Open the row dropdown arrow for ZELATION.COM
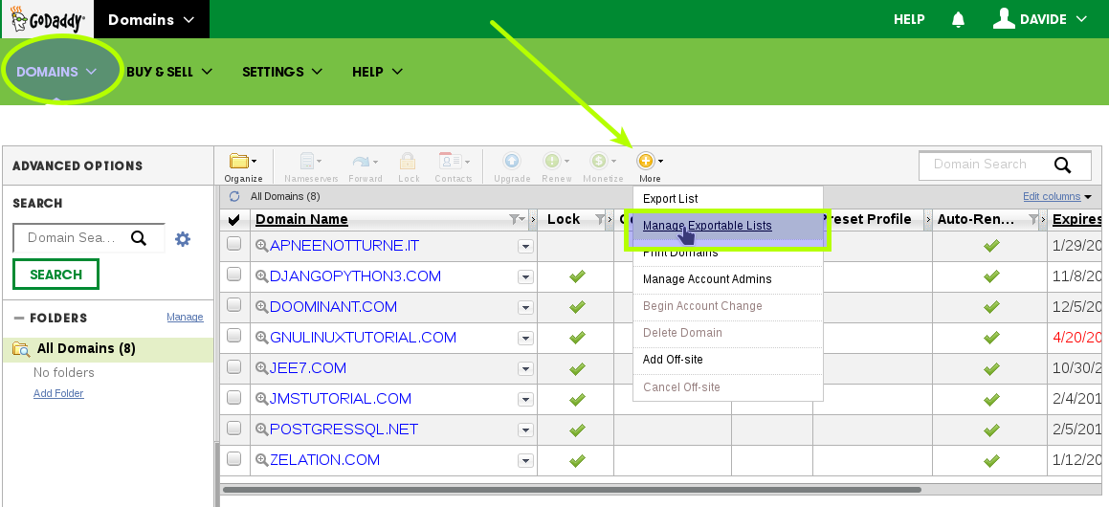 coord(525,460)
